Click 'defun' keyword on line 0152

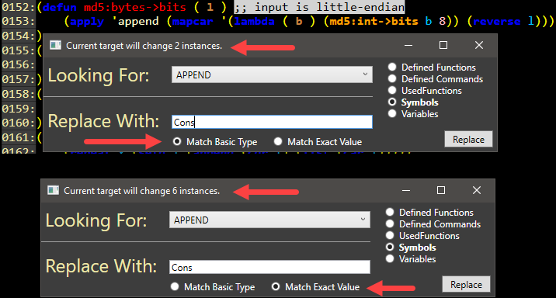click(x=60, y=7)
